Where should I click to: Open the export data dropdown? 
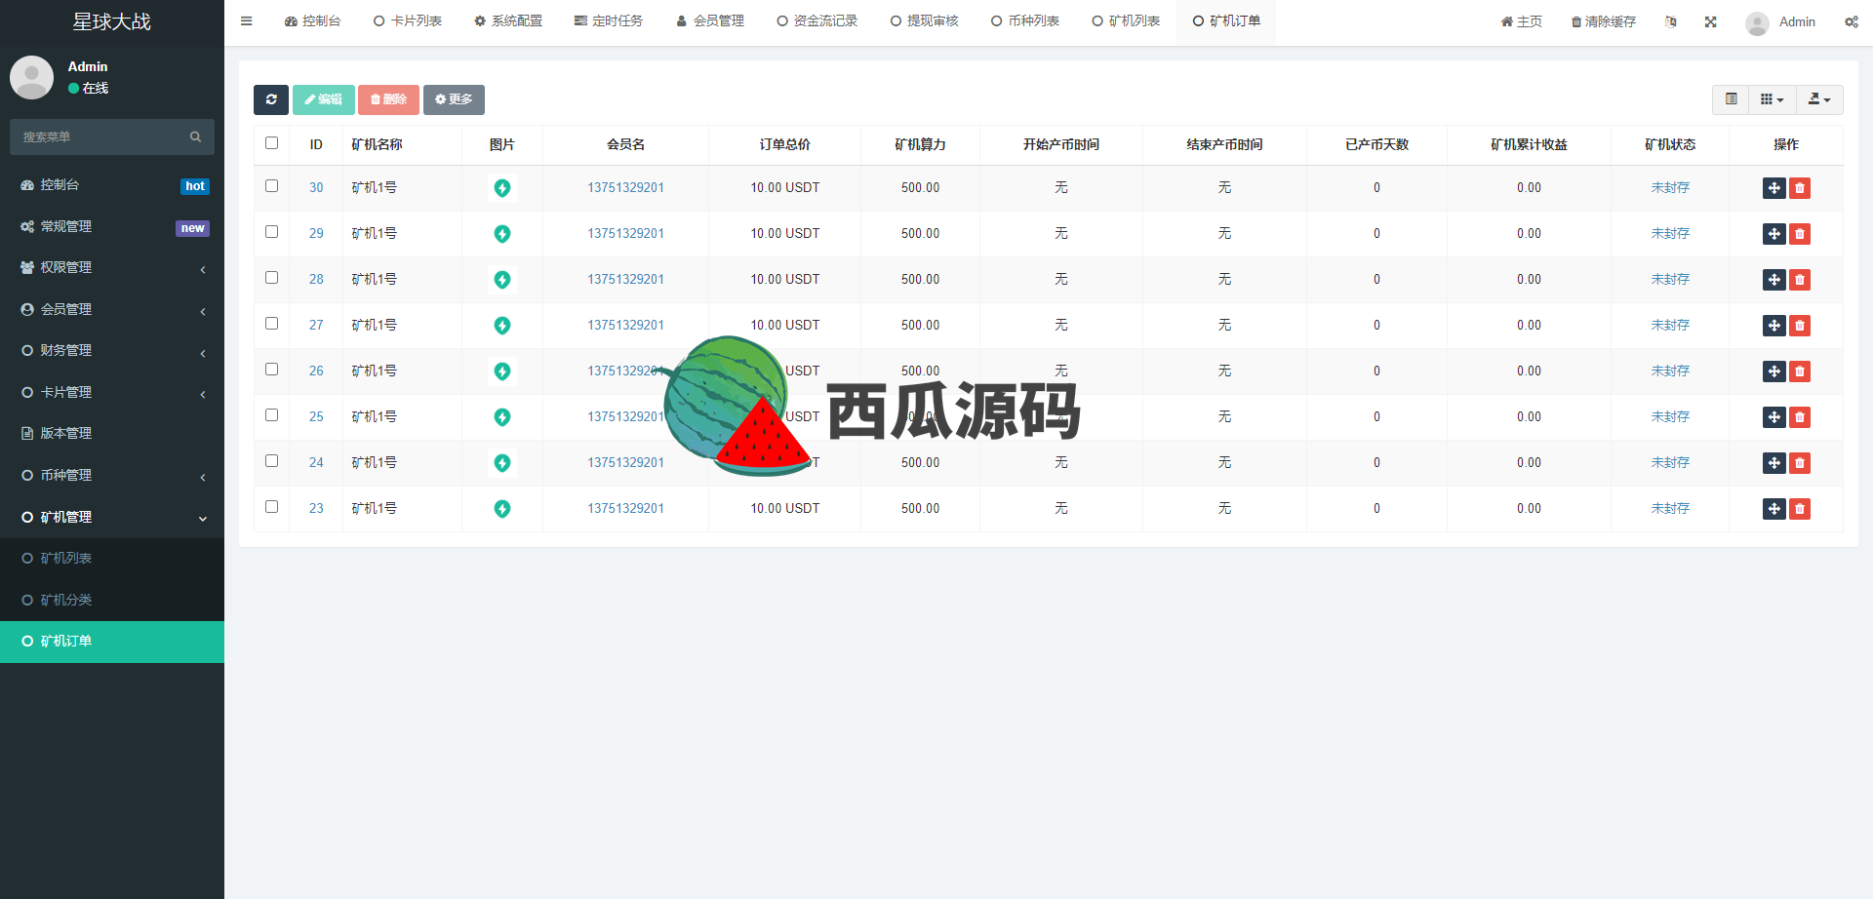tap(1819, 99)
